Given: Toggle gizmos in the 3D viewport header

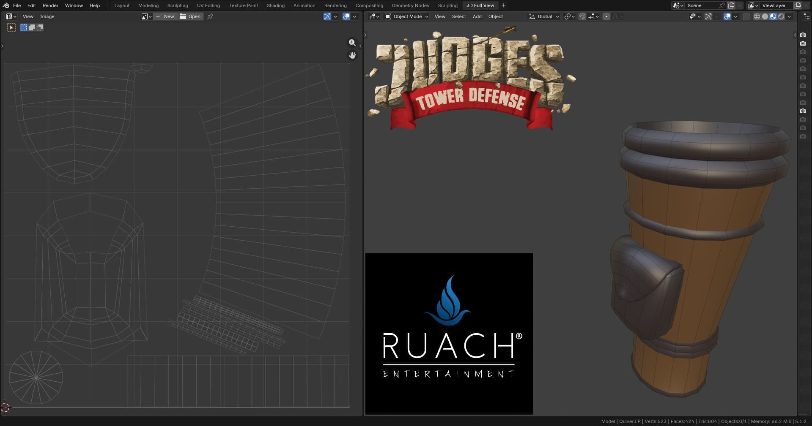Looking at the screenshot, I should pyautogui.click(x=708, y=16).
